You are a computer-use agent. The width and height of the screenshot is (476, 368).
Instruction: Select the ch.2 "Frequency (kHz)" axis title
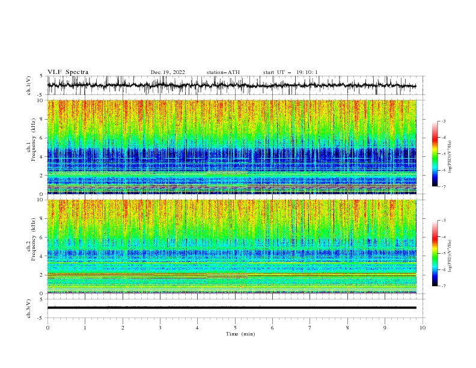[33, 239]
